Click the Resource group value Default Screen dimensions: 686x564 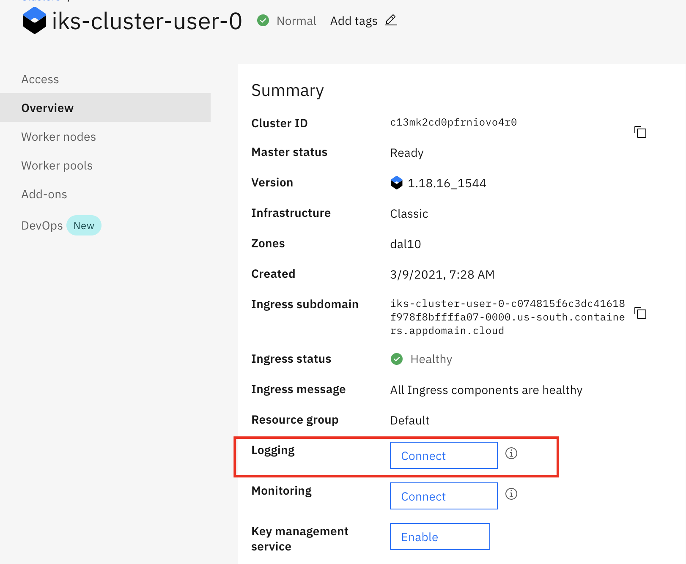tap(409, 420)
